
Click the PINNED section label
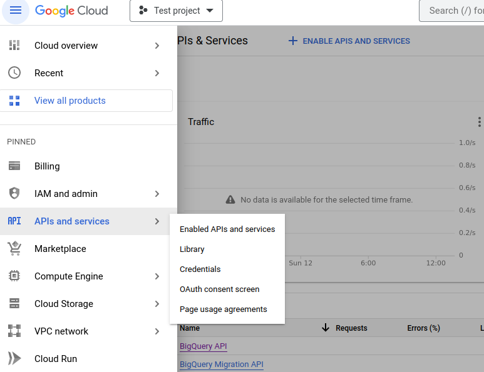(21, 142)
